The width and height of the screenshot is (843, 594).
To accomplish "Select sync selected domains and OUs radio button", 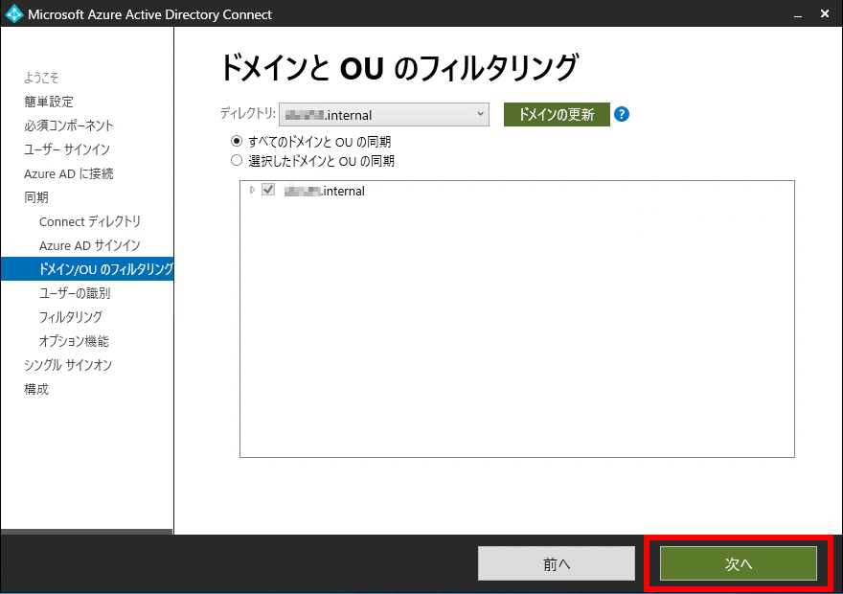I will pos(237,160).
